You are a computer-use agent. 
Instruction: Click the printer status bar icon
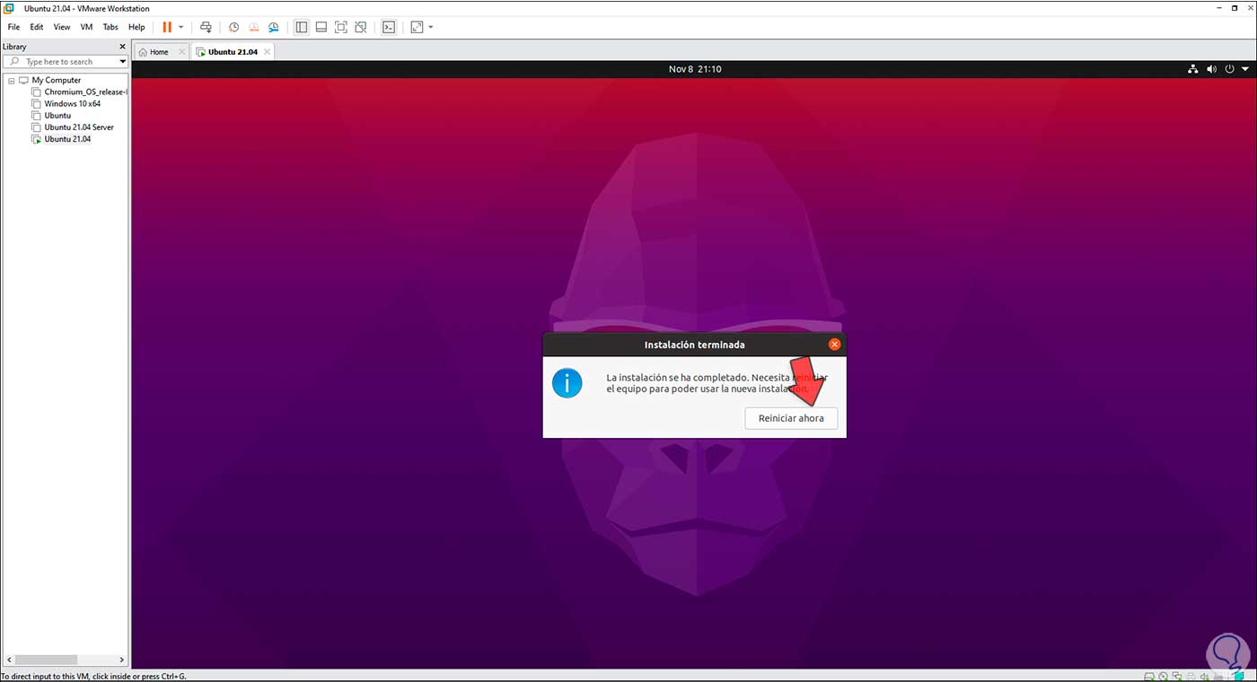coord(1191,677)
